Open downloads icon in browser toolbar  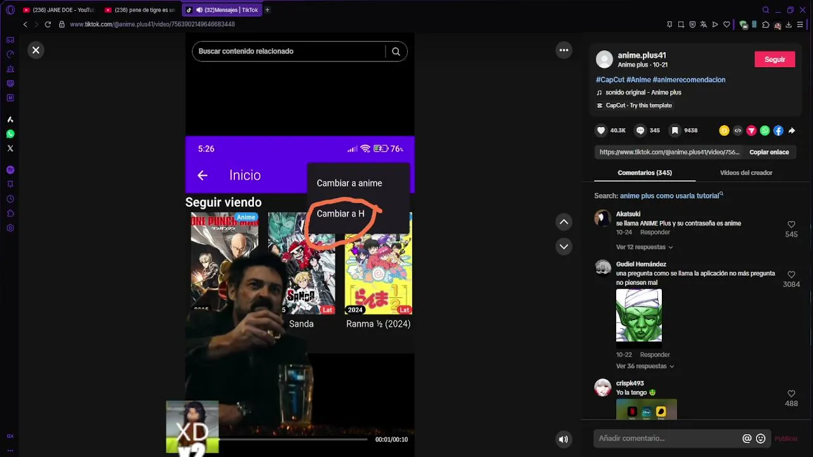point(788,25)
